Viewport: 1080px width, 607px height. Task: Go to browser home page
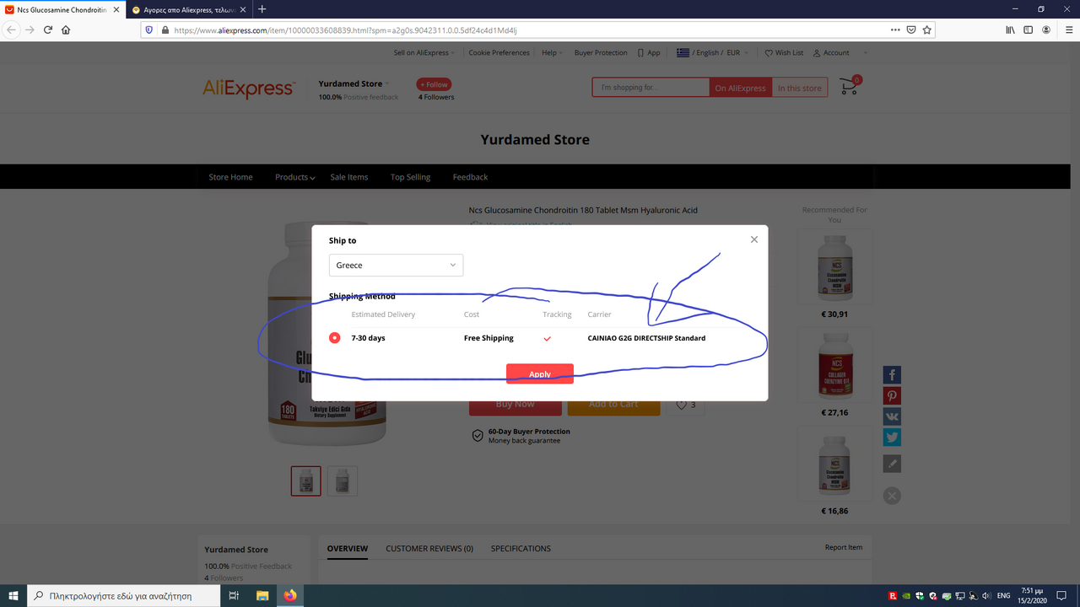(x=66, y=30)
